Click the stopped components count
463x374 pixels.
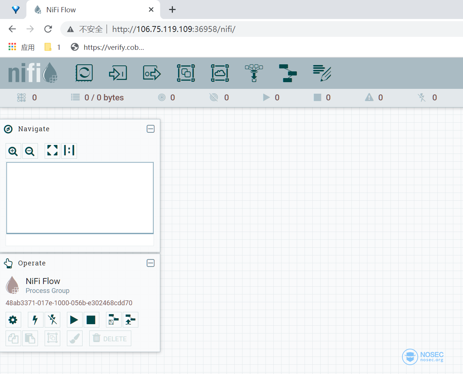tap(322, 97)
